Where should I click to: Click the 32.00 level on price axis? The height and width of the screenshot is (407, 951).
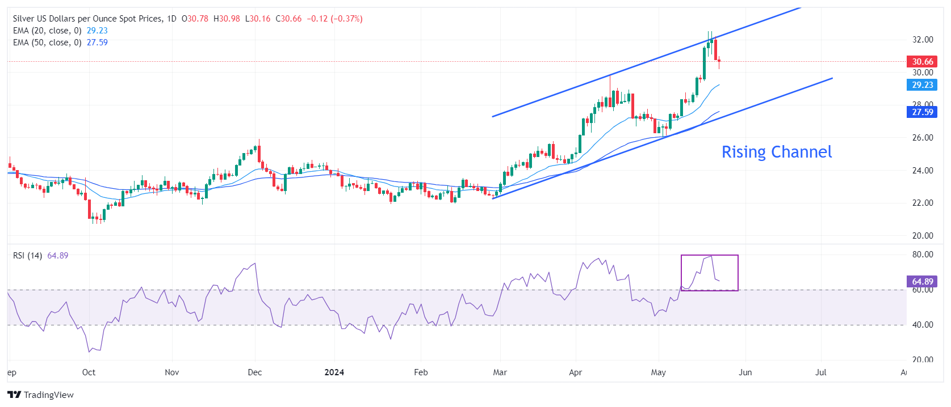pos(922,40)
